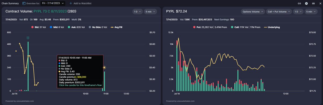Click the Vol: 872 stat

[23, 20]
